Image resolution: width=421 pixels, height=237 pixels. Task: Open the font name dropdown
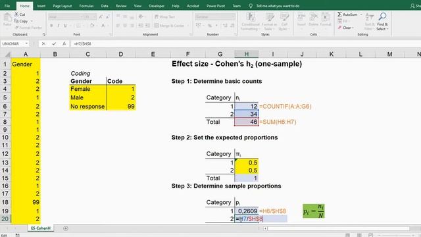pos(82,16)
